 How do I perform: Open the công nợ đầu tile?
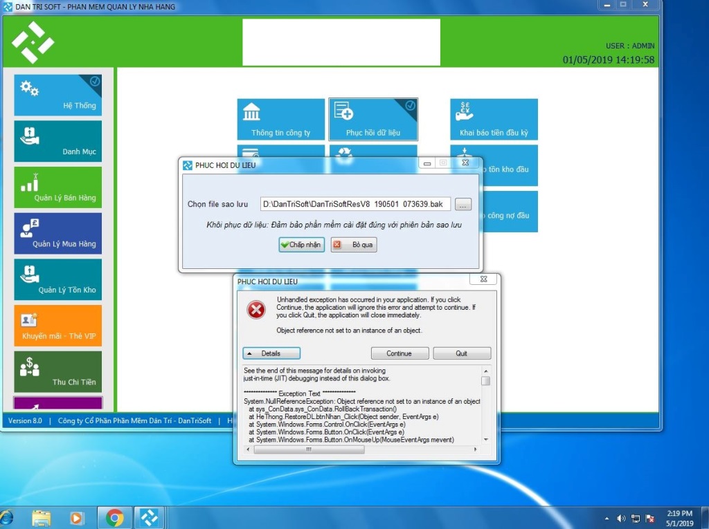coord(510,212)
